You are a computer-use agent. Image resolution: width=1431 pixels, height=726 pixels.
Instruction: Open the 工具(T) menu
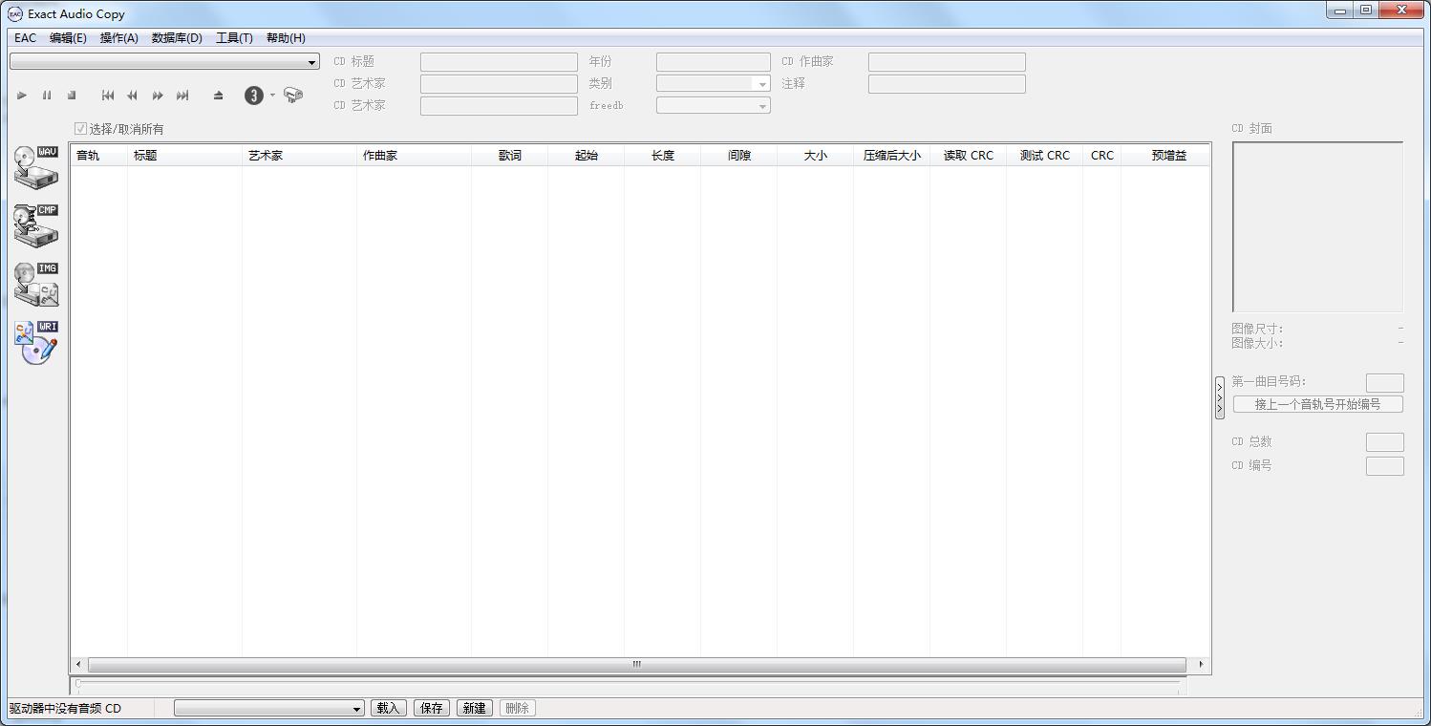234,38
